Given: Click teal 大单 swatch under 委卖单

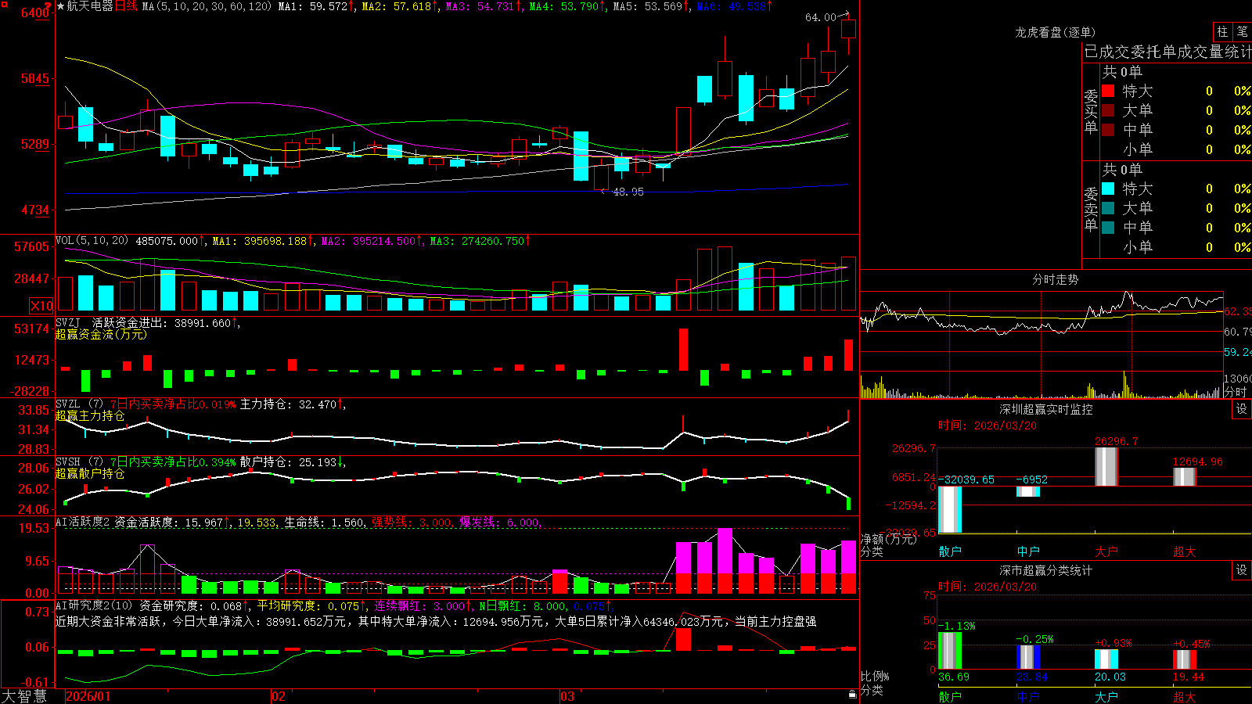Looking at the screenshot, I should click(1108, 208).
